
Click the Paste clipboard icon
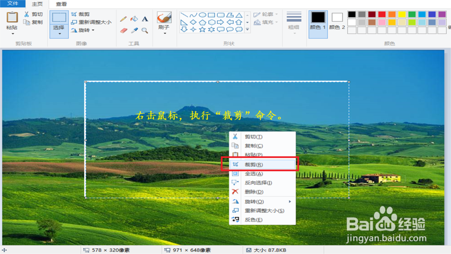[x=12, y=17]
